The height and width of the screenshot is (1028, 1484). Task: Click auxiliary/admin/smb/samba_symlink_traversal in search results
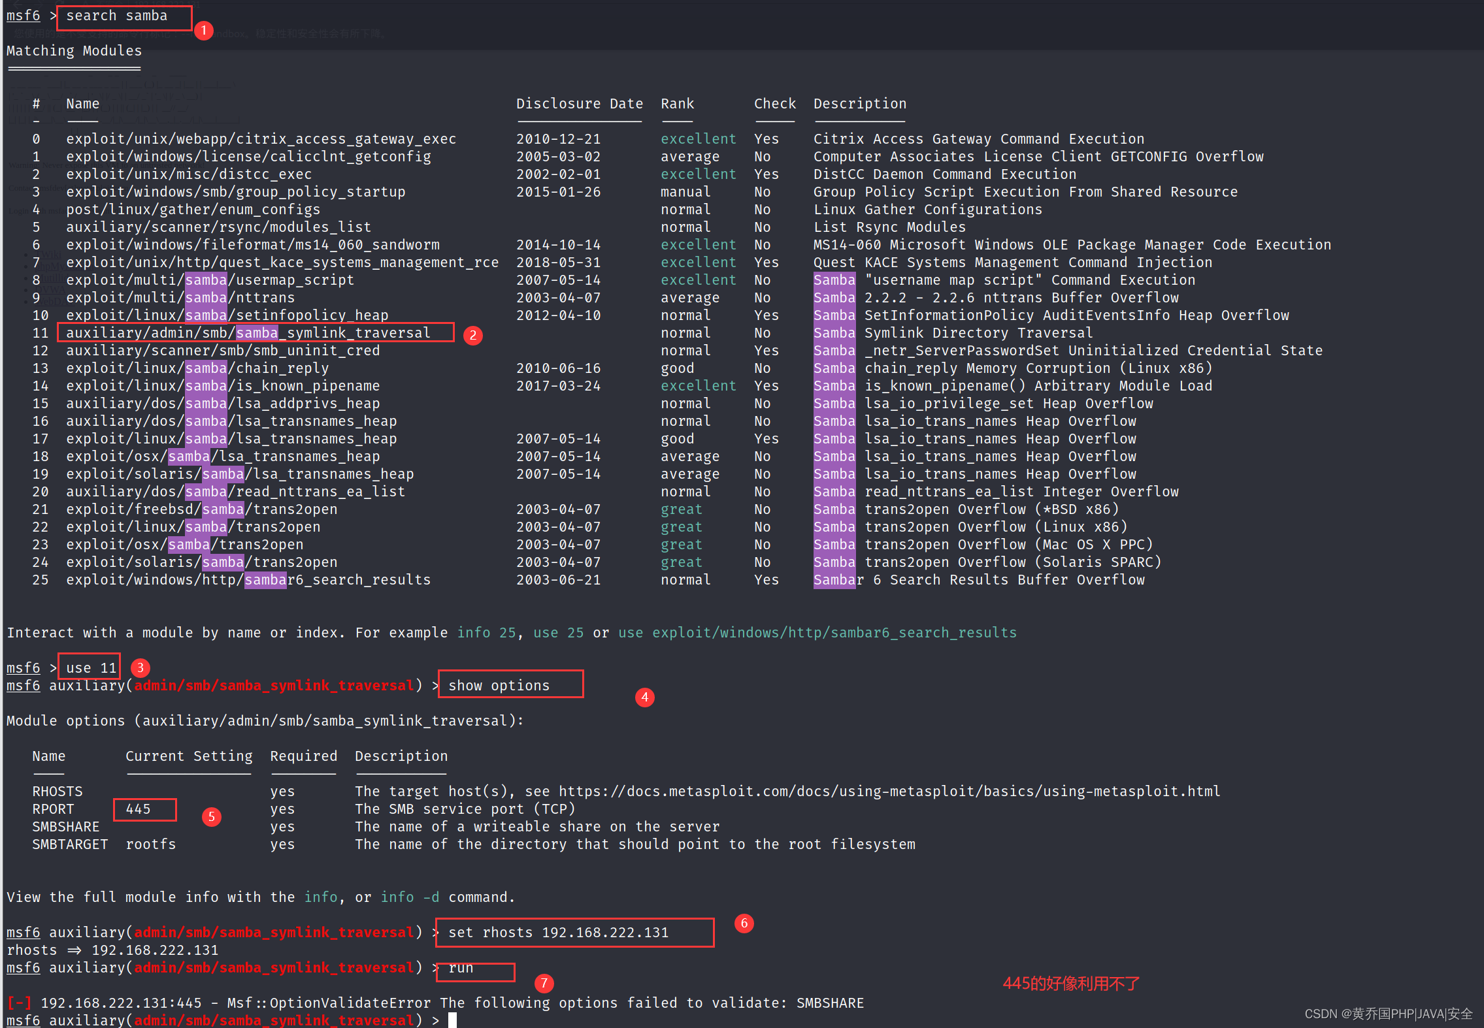click(x=248, y=333)
